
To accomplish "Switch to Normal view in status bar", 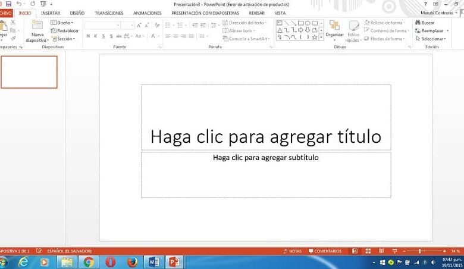I will [x=355, y=251].
